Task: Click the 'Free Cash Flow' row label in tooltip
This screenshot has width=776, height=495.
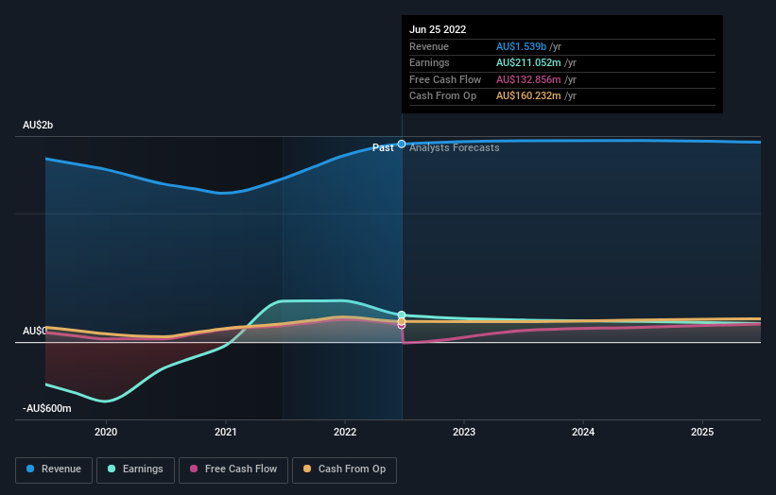Action: [445, 79]
